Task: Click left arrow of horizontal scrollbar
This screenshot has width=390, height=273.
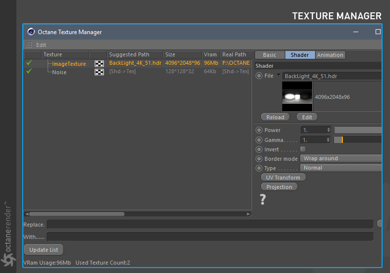Action: [x=27, y=214]
